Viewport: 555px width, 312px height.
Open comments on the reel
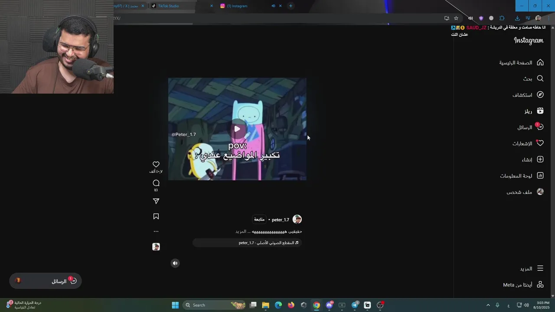pos(156,183)
